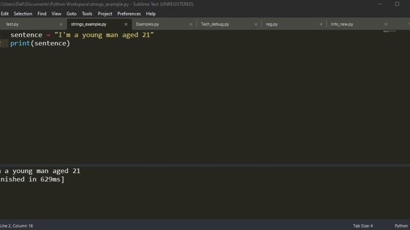Screen dimensions: 410x230
Task: Select the strings_example.py tab
Action: (x=99, y=24)
